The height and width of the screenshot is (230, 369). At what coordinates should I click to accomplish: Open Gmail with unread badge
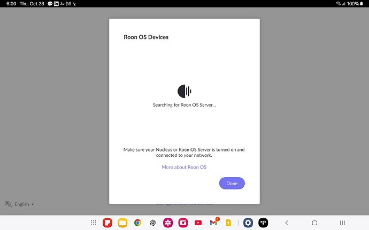213,223
